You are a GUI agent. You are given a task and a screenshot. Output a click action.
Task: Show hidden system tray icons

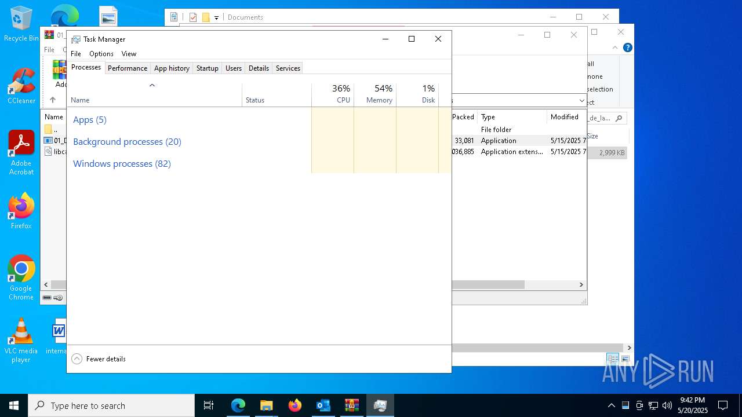click(x=611, y=405)
